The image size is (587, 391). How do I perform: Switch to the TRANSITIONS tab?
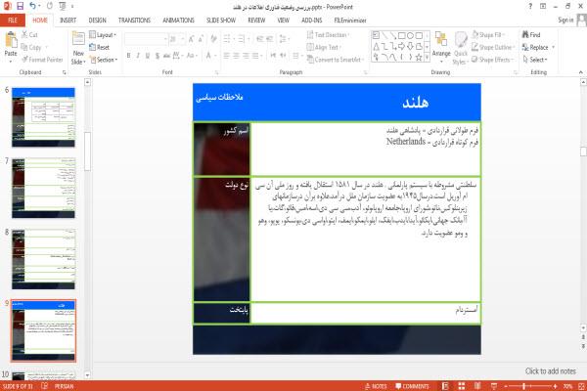[134, 21]
